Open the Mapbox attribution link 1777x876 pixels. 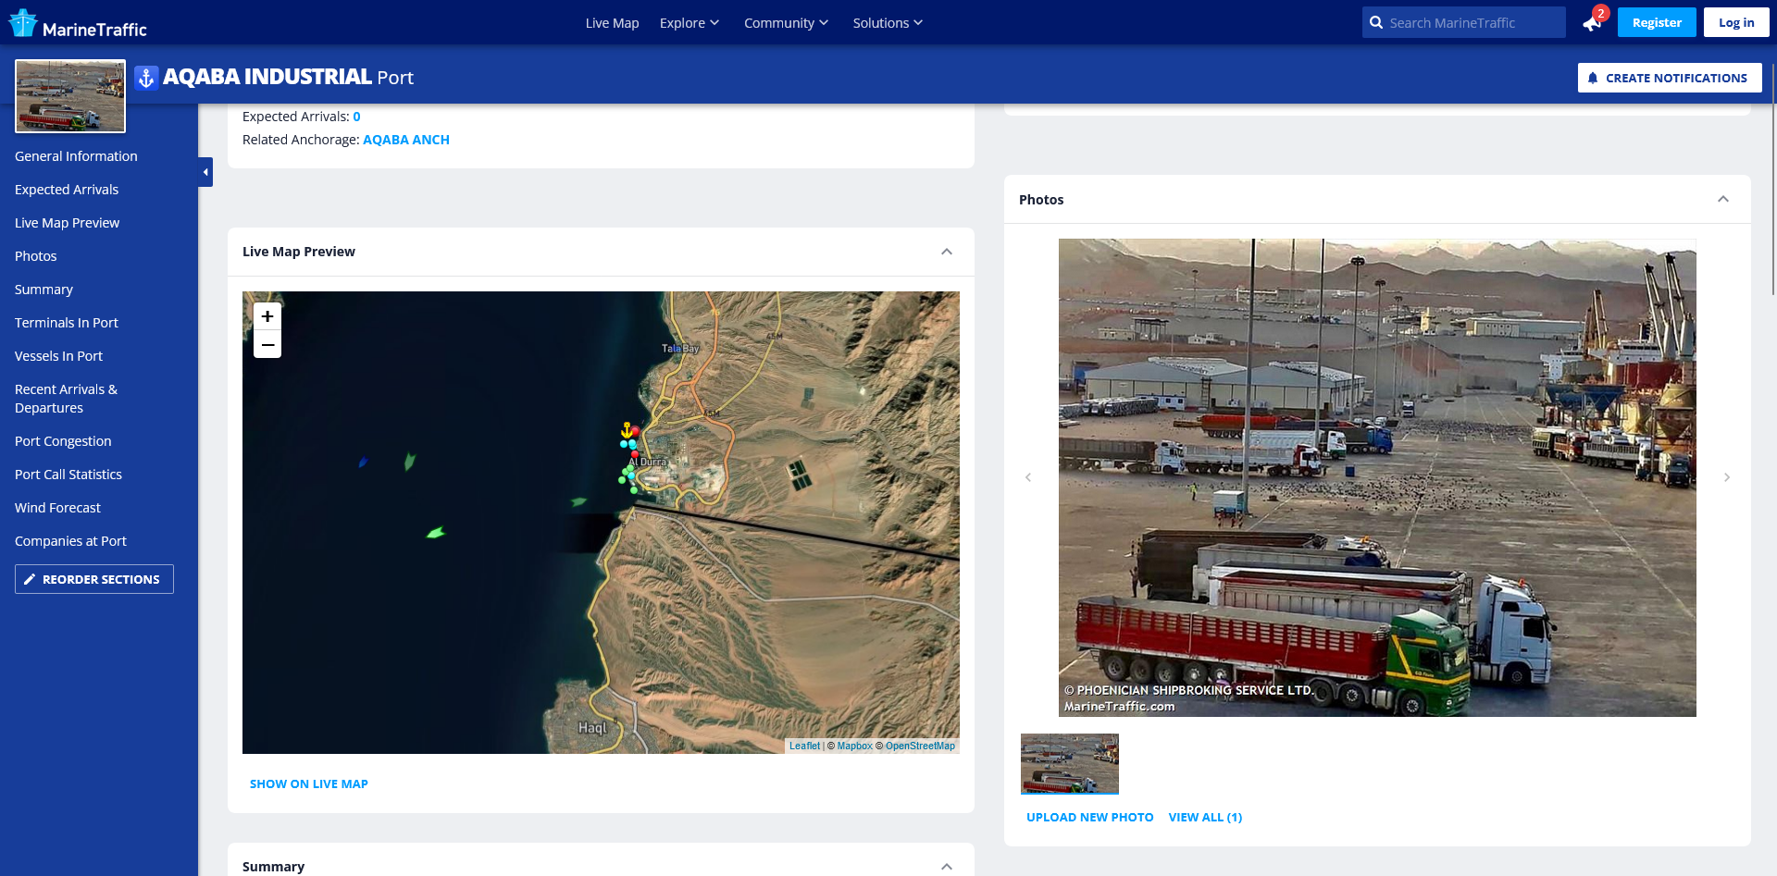[x=855, y=746]
